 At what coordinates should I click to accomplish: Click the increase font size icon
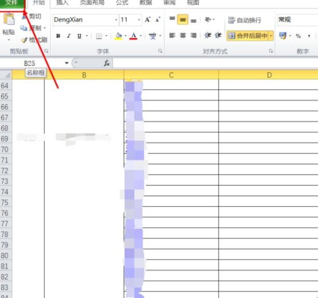coord(148,20)
